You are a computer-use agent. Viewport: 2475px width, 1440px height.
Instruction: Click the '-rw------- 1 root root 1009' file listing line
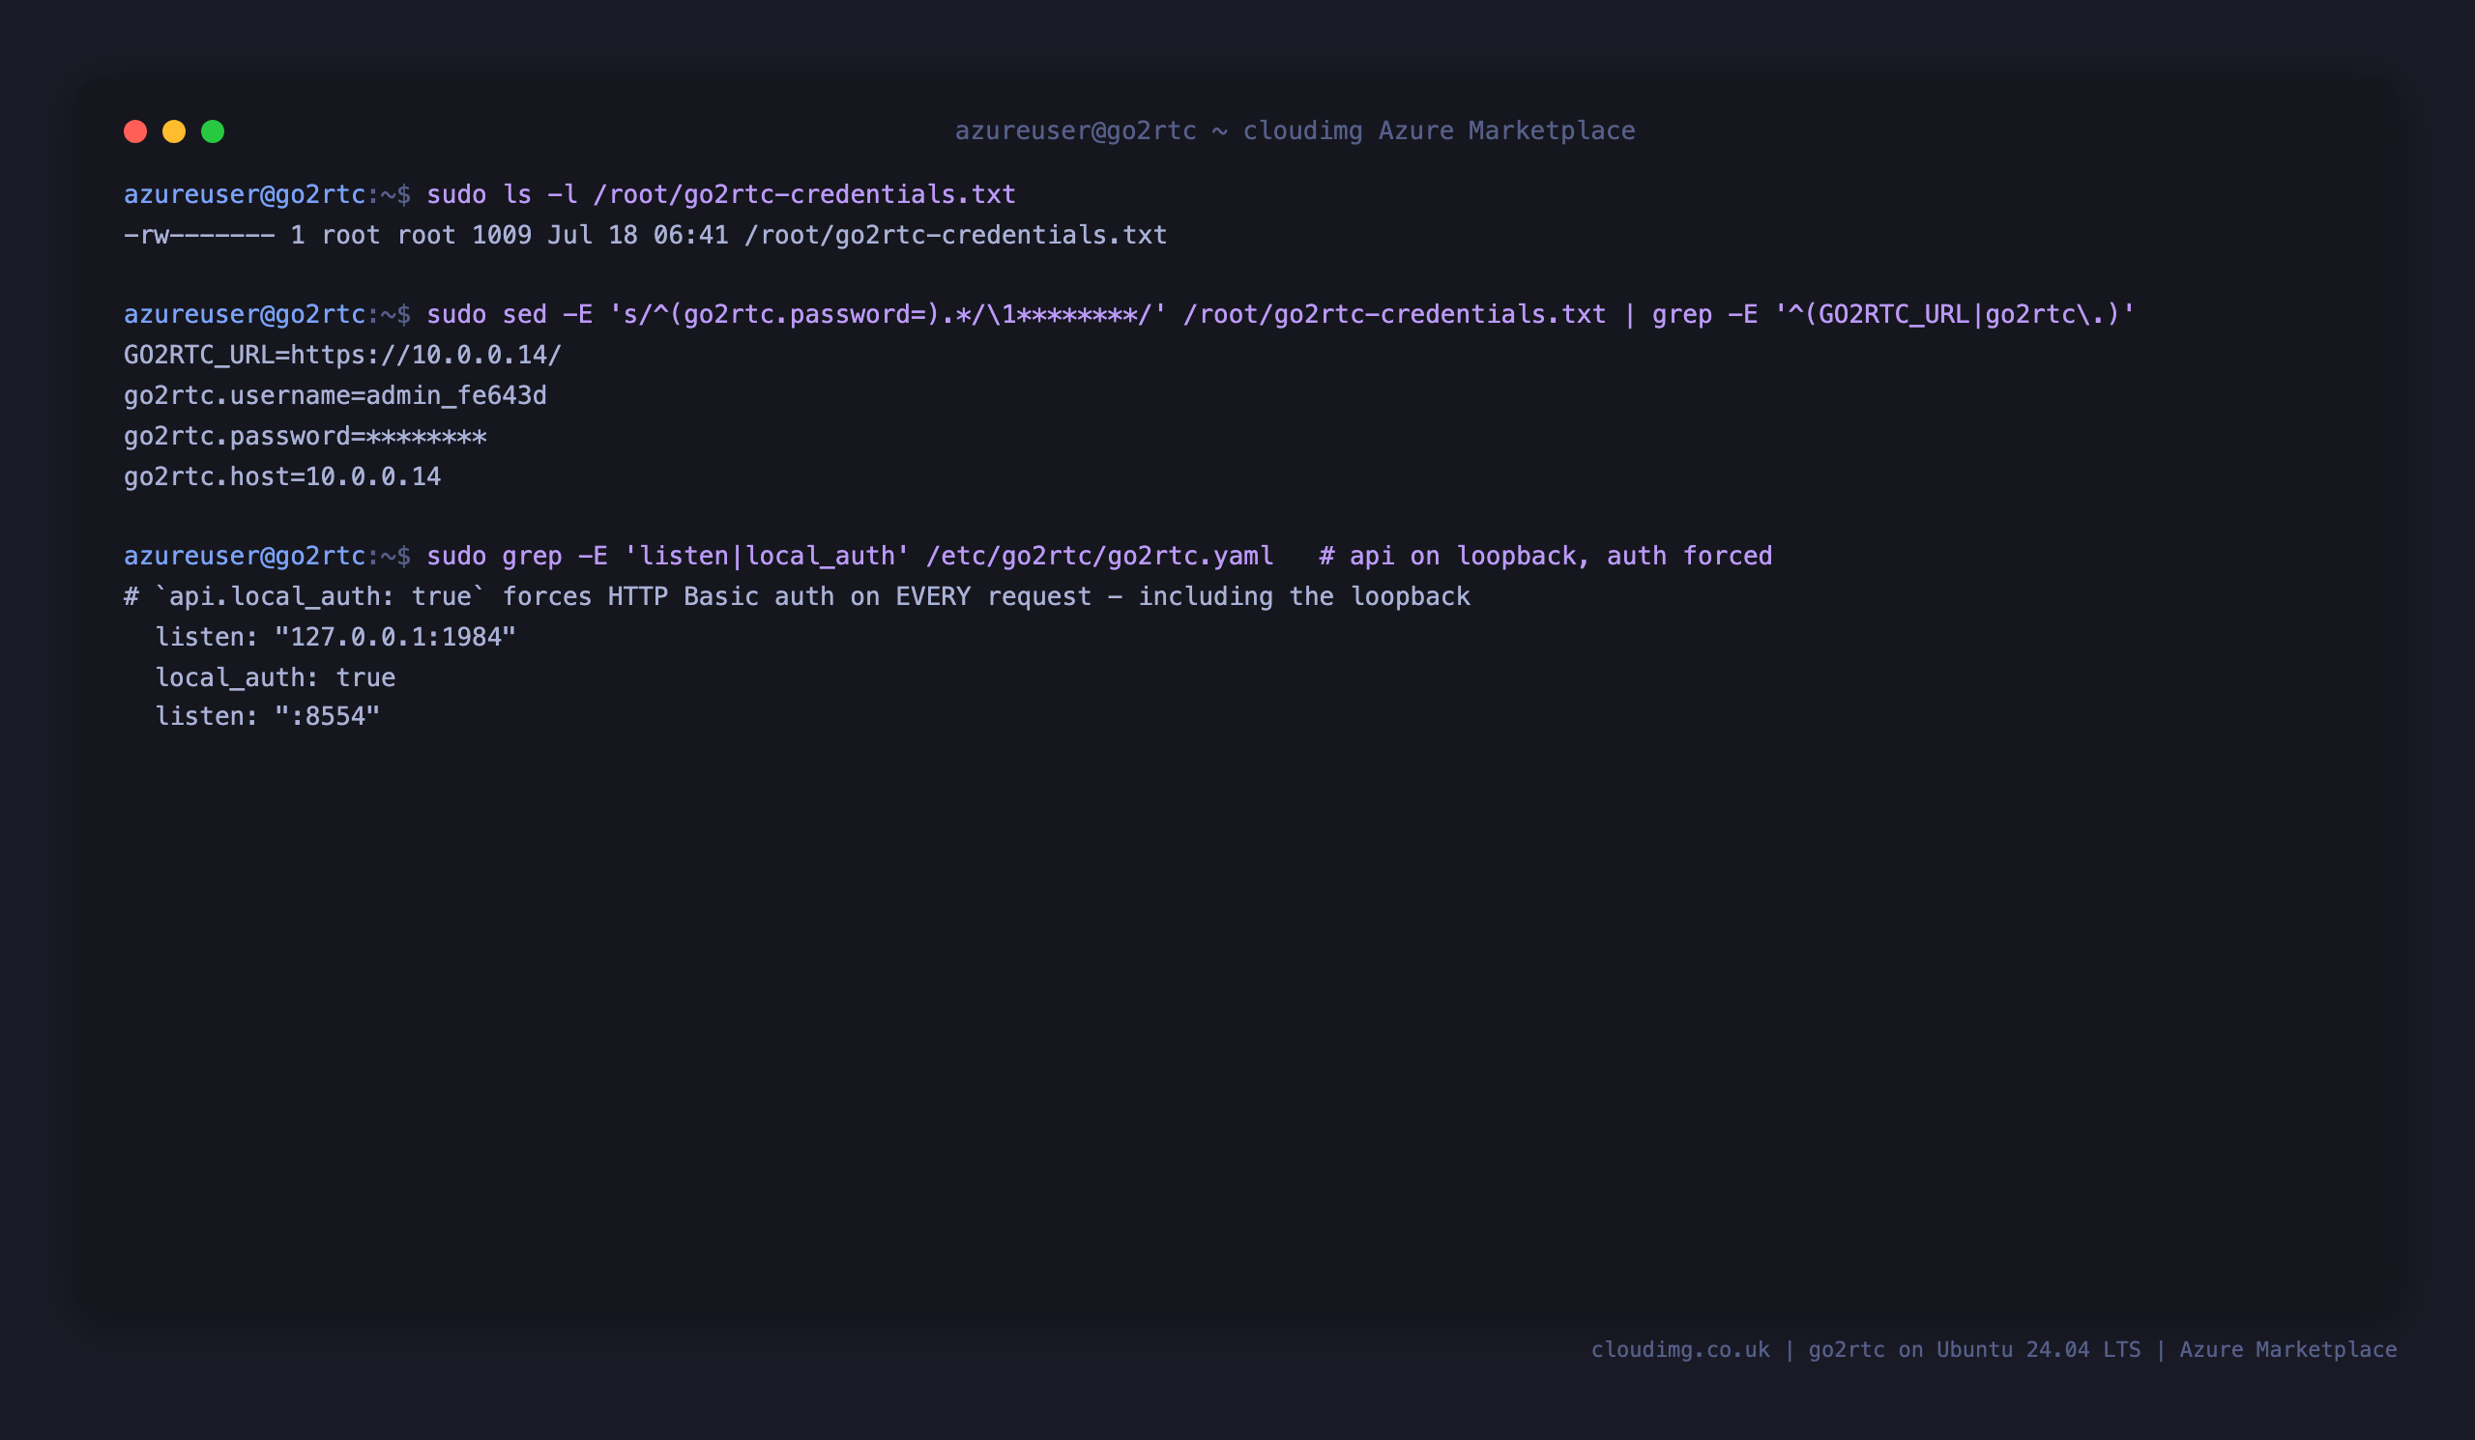tap(645, 235)
